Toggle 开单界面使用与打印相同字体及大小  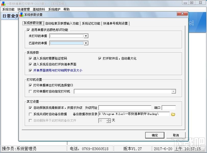[x=30, y=70]
